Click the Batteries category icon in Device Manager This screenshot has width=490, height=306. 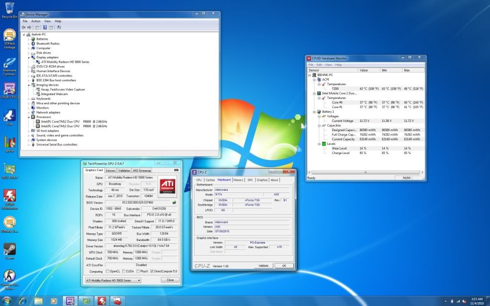(x=33, y=39)
